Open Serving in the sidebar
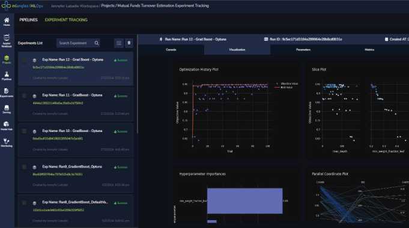 7,109
